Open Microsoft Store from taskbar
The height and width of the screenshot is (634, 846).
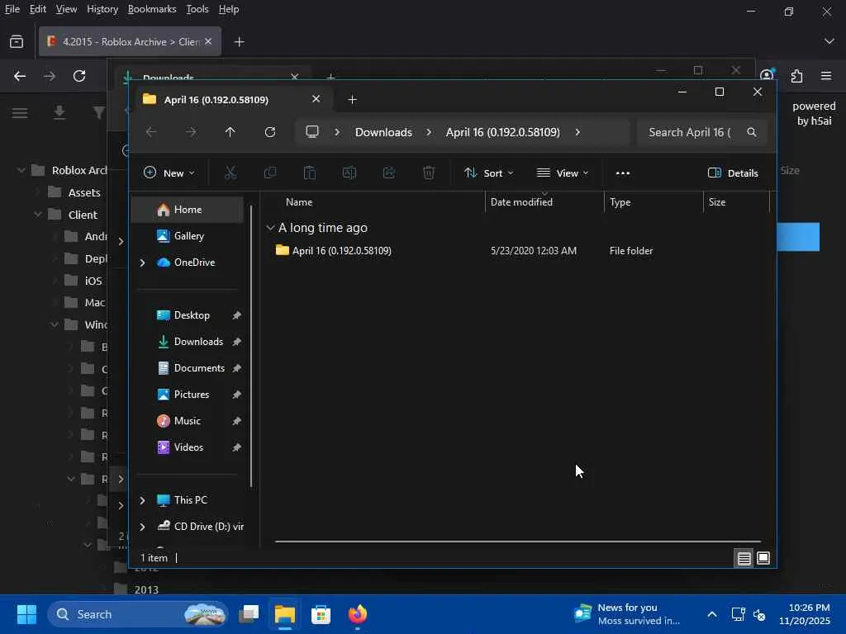pos(321,614)
